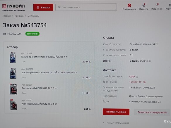The width and height of the screenshot is (171, 128).
Task: Click the Оплата section heading
Action: coord(109,38)
